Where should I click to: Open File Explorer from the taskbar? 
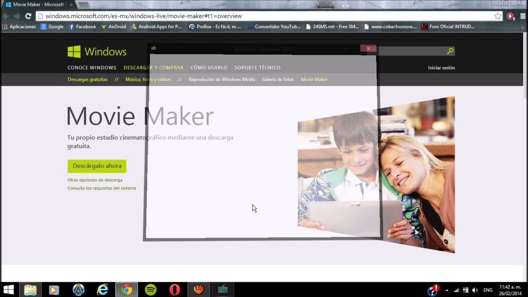30,290
